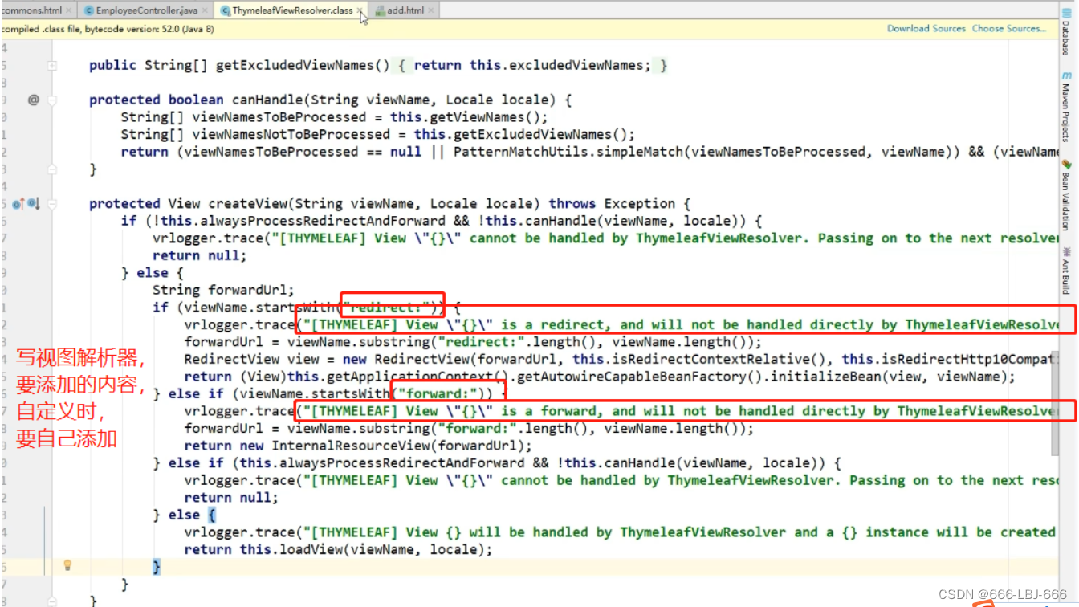This screenshot has height=607, width=1079.
Task: Close the EmployeeController.java tab
Action: point(204,10)
